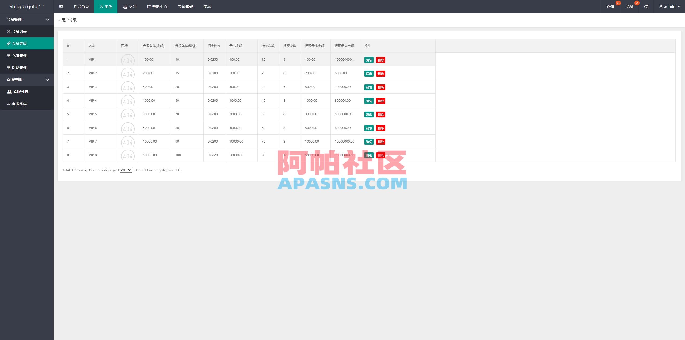Click the admin user icon top right
Viewport: 685px width, 340px height.
(x=660, y=6)
